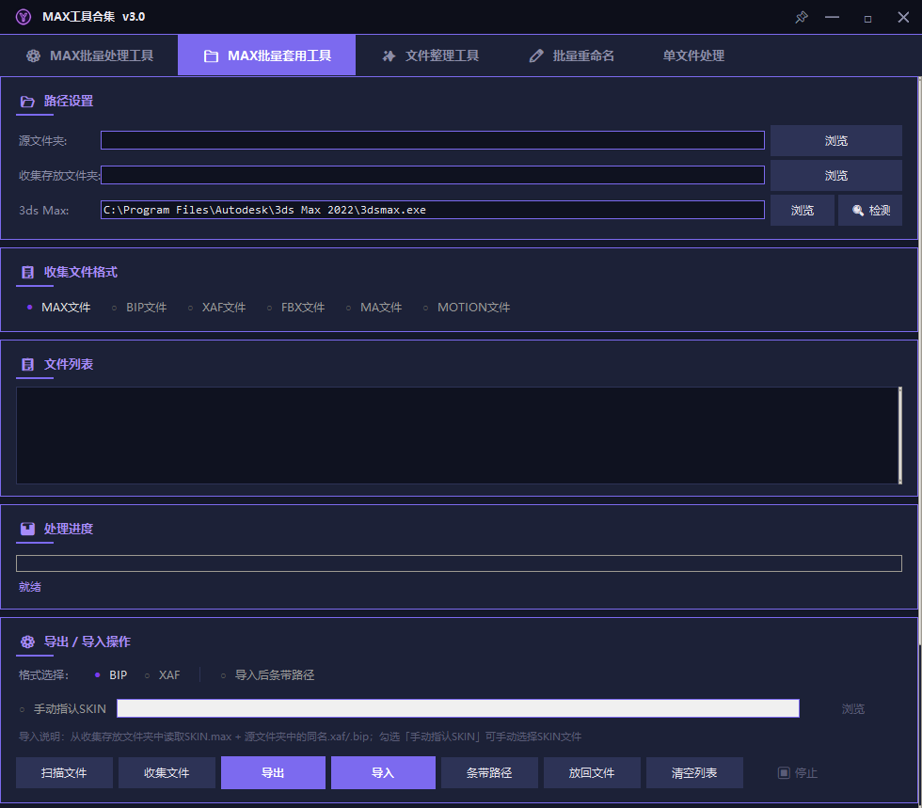Click the 处理进度 section icon
The width and height of the screenshot is (922, 808).
point(27,529)
